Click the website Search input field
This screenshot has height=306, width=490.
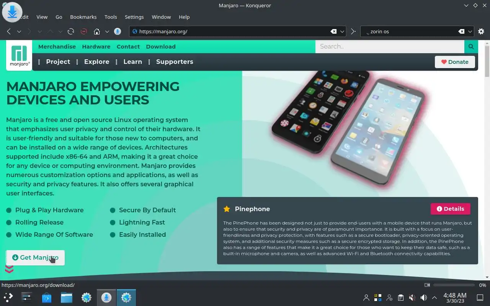[x=390, y=47]
